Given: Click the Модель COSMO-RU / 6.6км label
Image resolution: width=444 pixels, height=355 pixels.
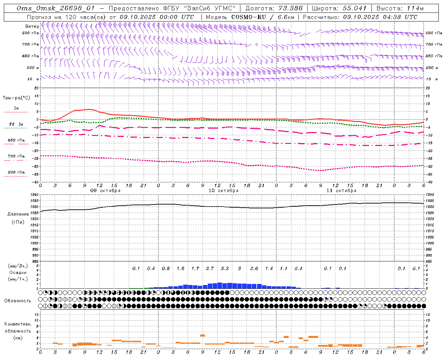Looking at the screenshot, I should [x=250, y=17].
